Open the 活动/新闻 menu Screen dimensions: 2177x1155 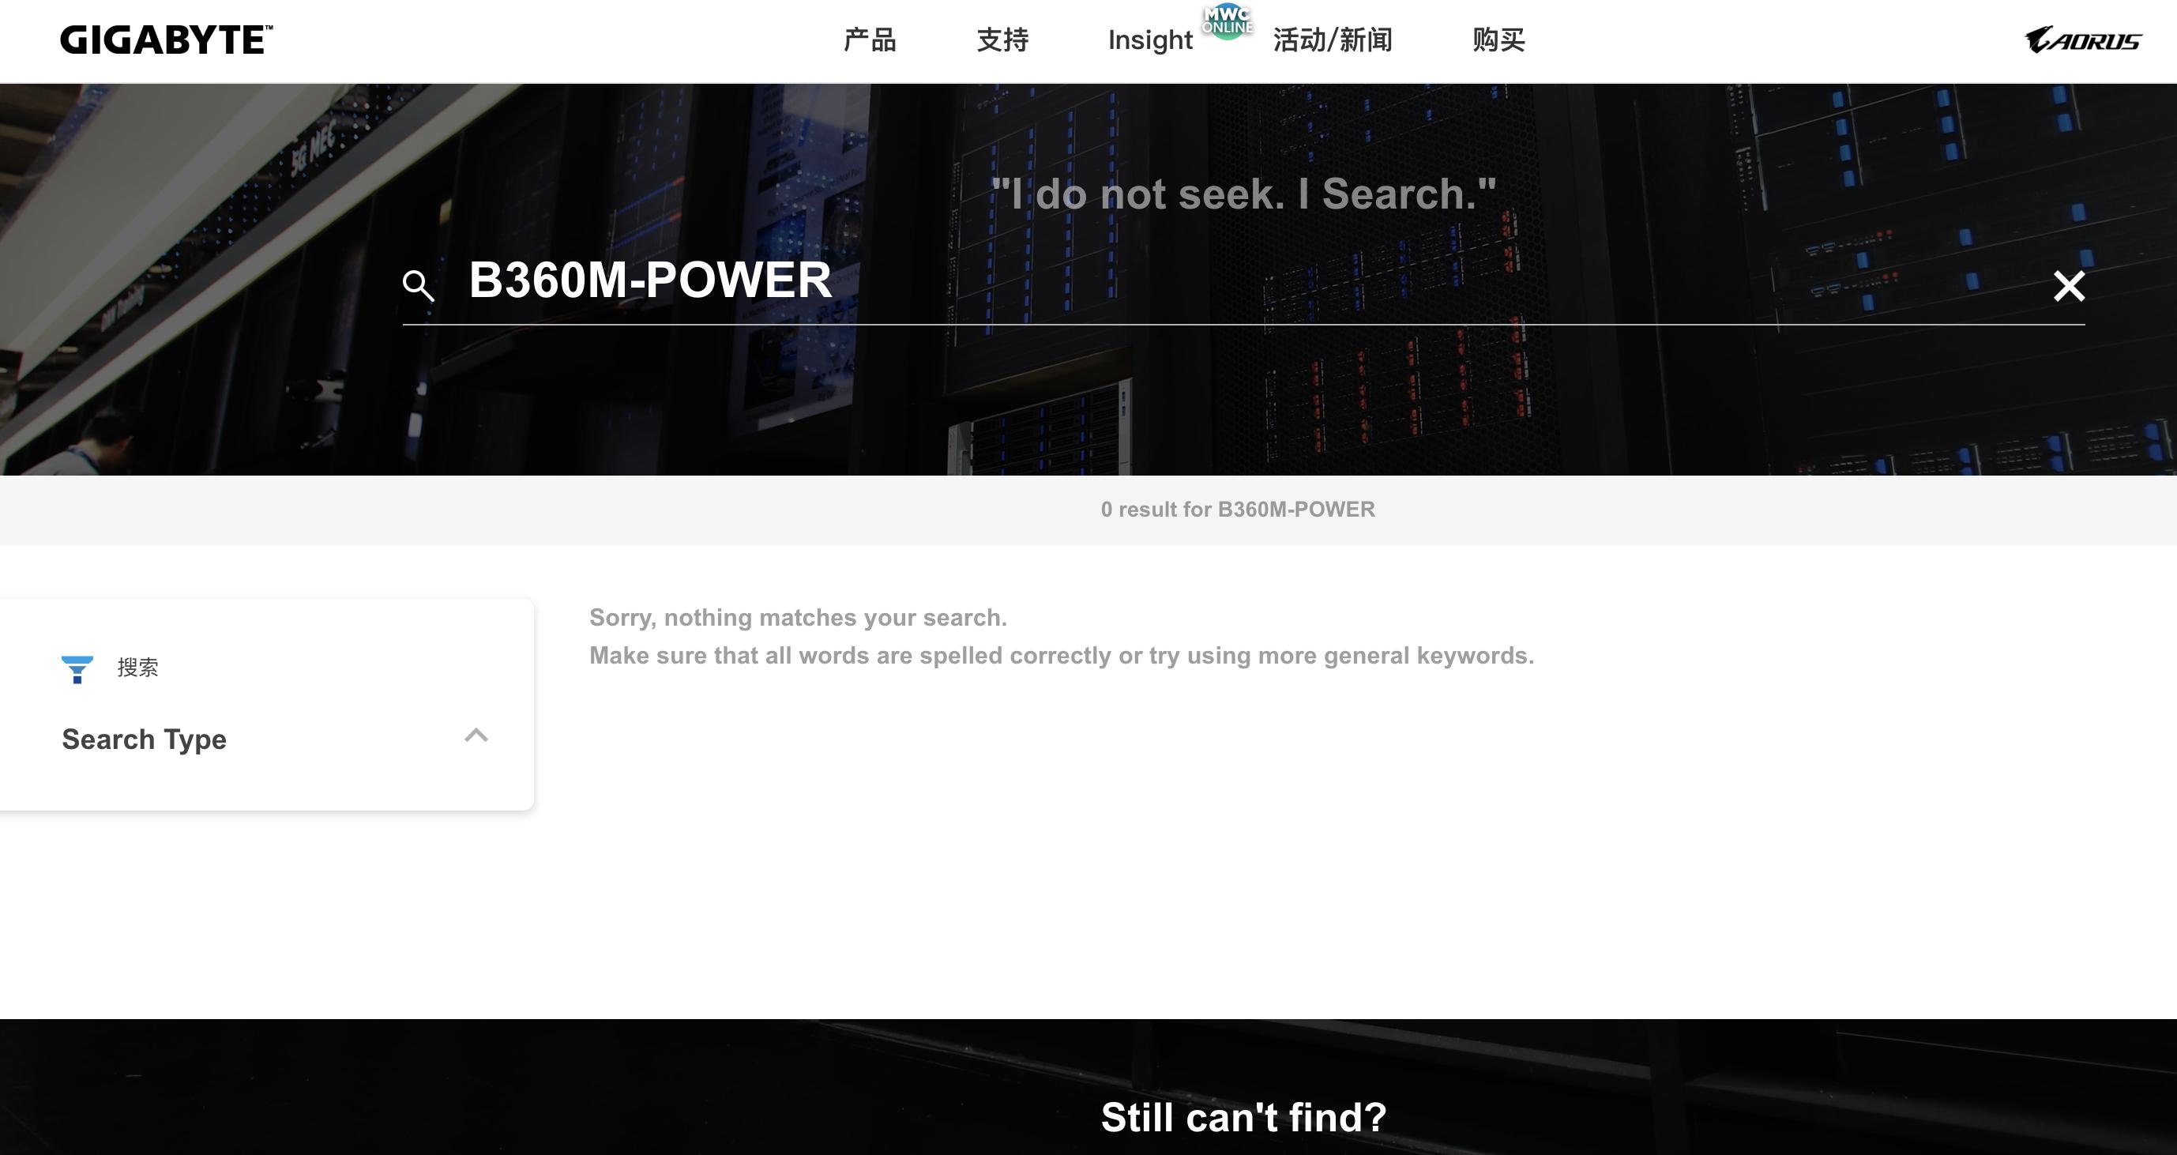tap(1333, 40)
